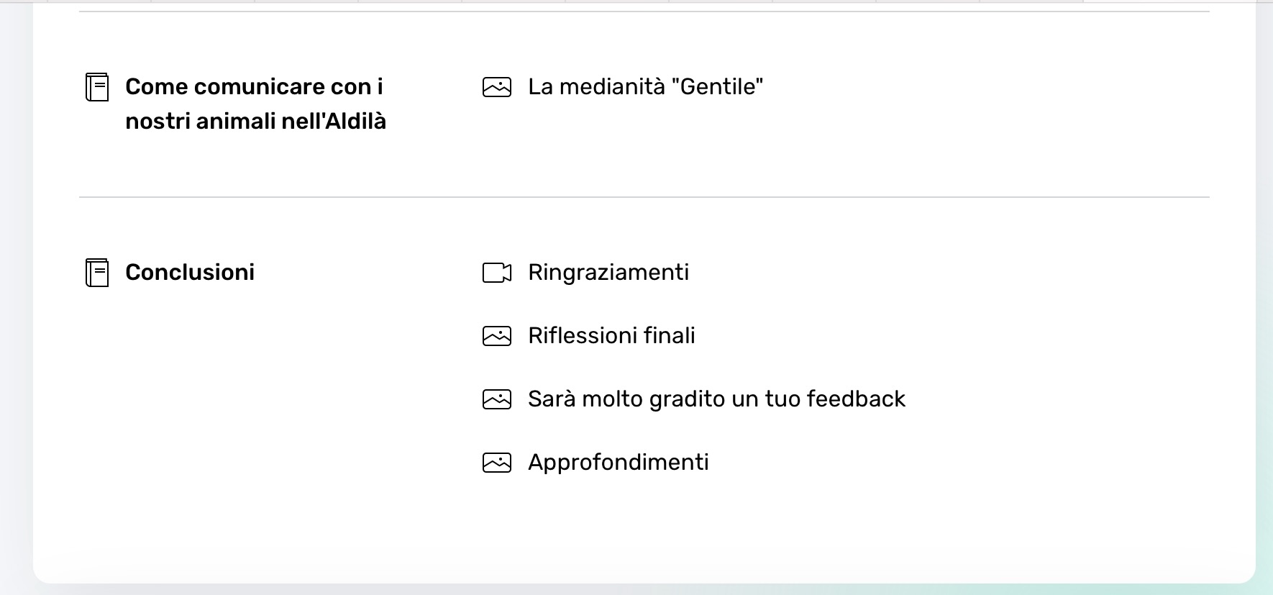Click the divider line above Conclusioni section
Viewport: 1273px width, 595px height.
point(644,197)
